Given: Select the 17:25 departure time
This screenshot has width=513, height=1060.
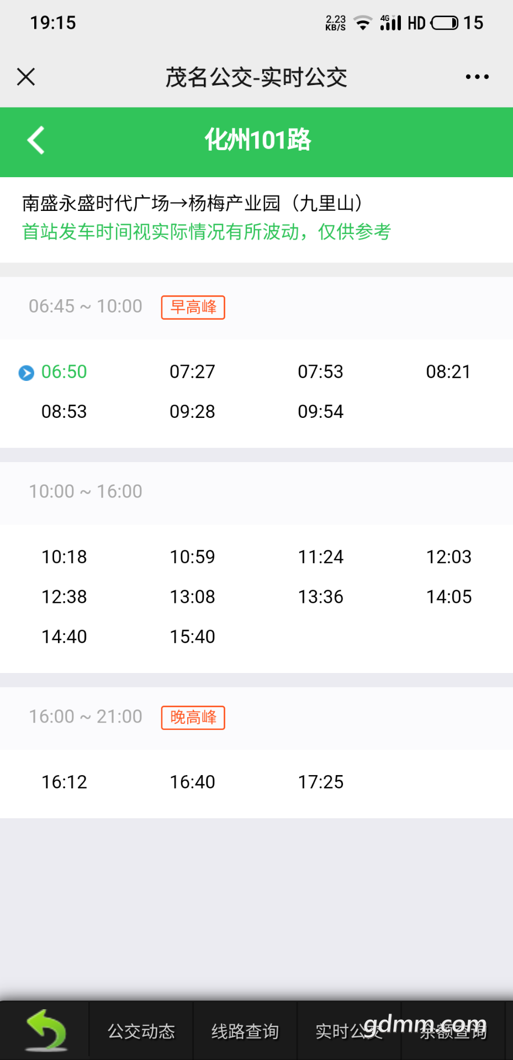Looking at the screenshot, I should tap(321, 782).
